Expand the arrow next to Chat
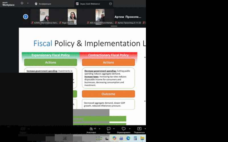The width and height of the screenshot is (228, 142). [x=114, y=128]
